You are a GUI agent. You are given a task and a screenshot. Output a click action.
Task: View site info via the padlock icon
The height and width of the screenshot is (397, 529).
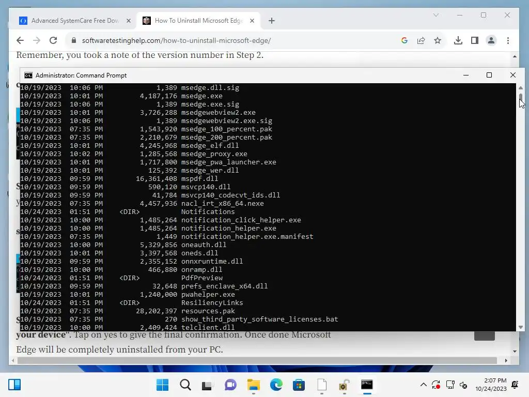[73, 40]
